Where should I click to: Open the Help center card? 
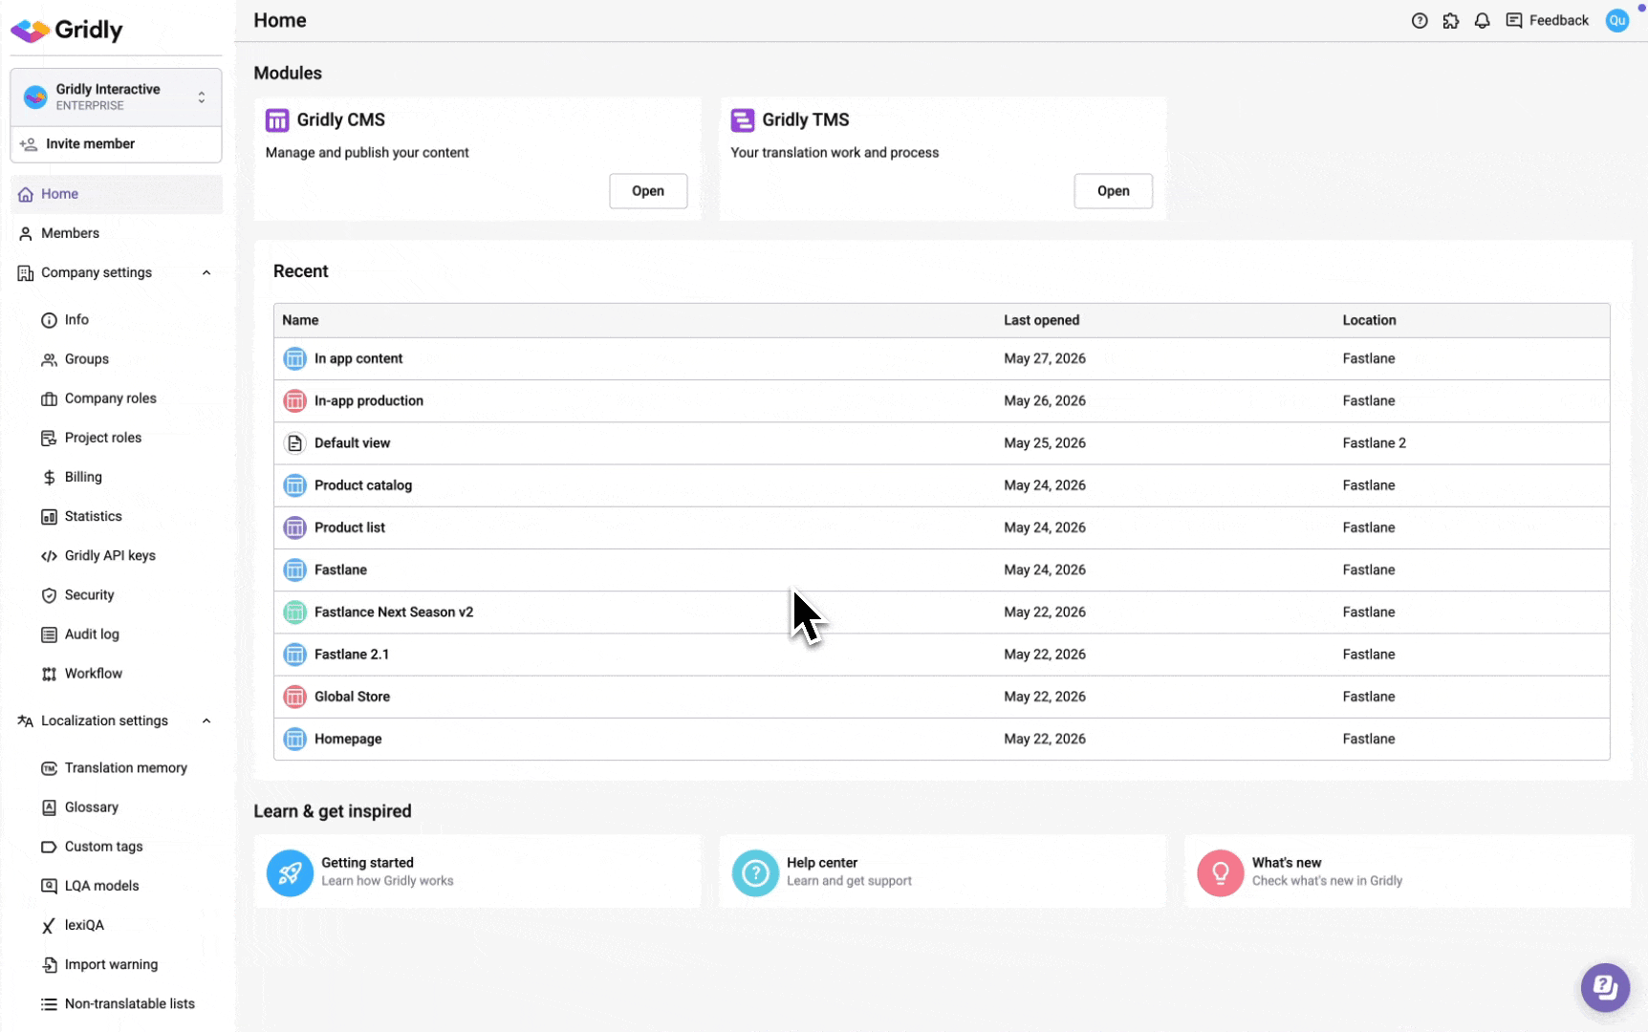pyautogui.click(x=943, y=871)
